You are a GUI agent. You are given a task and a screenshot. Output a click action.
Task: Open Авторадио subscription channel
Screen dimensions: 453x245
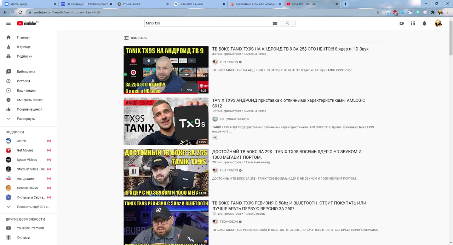(28, 179)
